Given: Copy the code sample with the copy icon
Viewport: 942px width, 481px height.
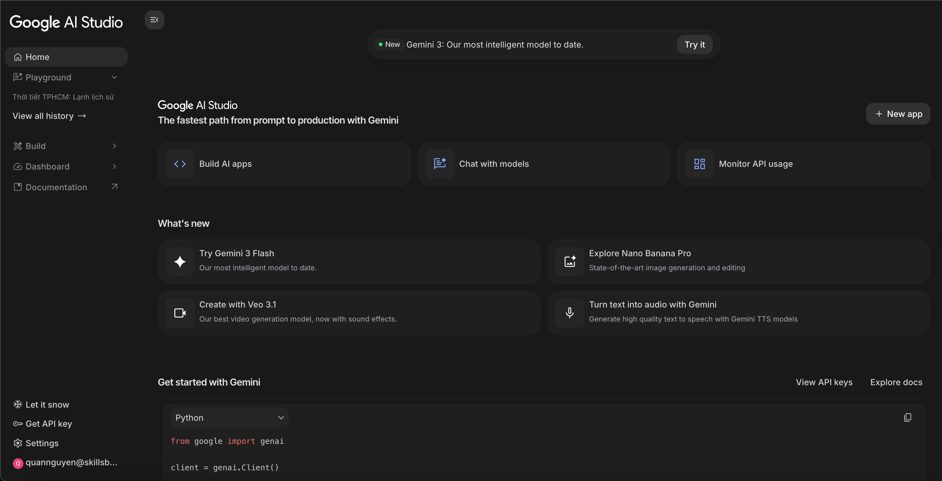Looking at the screenshot, I should [907, 417].
